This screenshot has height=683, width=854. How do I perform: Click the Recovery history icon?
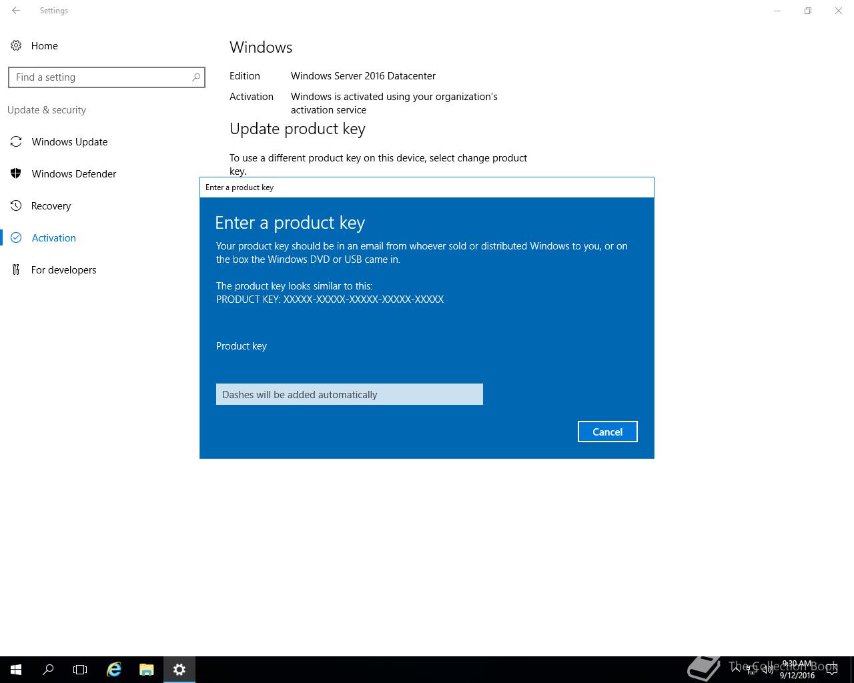(x=16, y=205)
